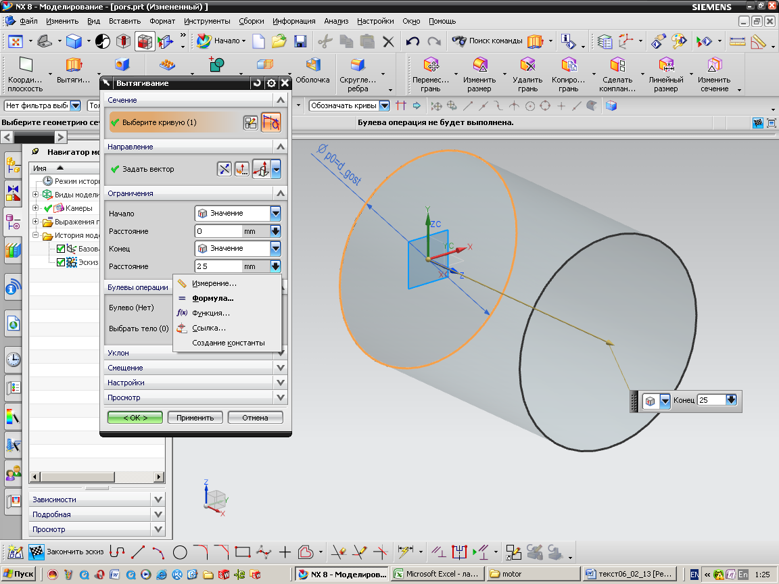Click the Копировать грань tool
Image resolution: width=779 pixels, height=584 pixels.
568,74
